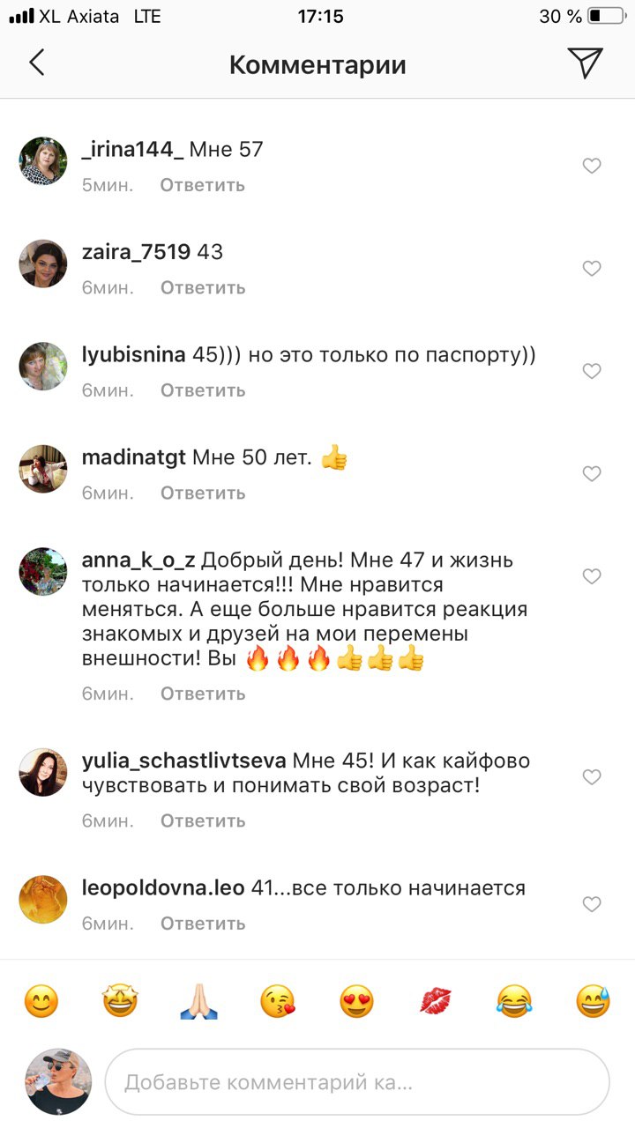Viewport: 635px width, 1128px height.
Task: Open yulia_schastlivtseva's profile picture
Action: (43, 772)
